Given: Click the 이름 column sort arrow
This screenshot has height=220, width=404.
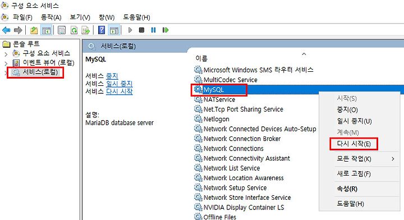Looking at the screenshot, I should (304, 54).
